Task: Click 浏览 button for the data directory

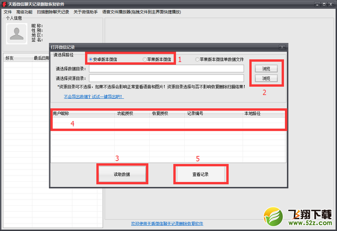Action: (266, 69)
